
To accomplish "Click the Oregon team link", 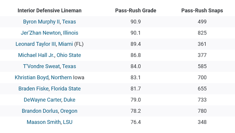I will pyautogui.click(x=69, y=111).
